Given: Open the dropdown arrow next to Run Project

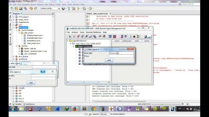Looking at the screenshot, I should pyautogui.click(x=81, y=8).
